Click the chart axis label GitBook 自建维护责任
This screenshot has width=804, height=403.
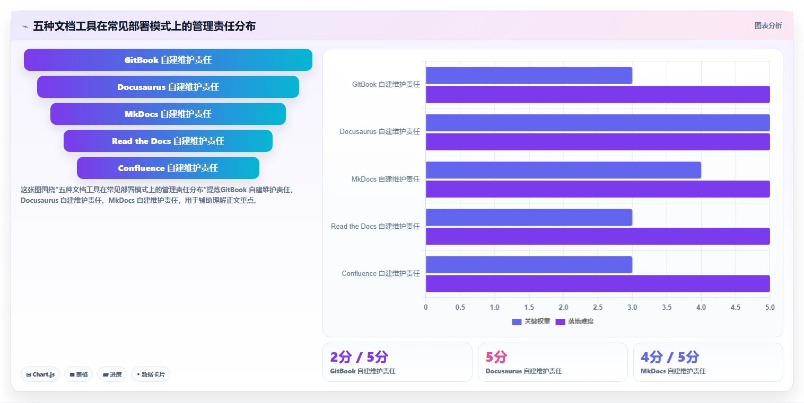(386, 84)
